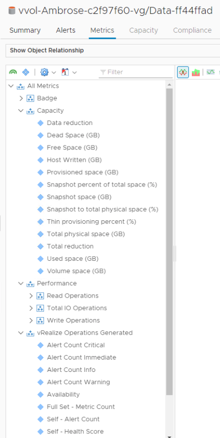Click the gear settings icon in metrics toolbar
This screenshot has width=220, height=438.
pos(45,72)
